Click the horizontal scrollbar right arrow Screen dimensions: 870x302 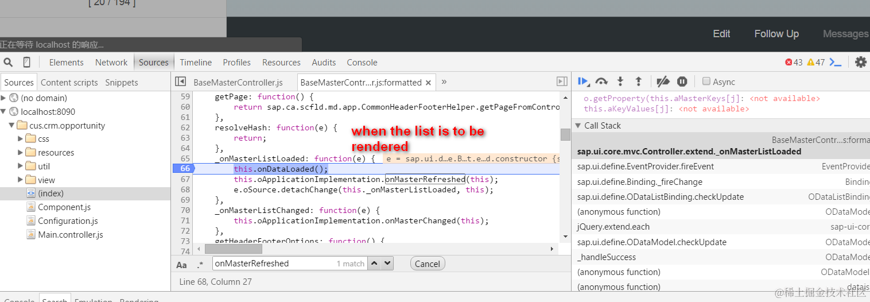[552, 249]
